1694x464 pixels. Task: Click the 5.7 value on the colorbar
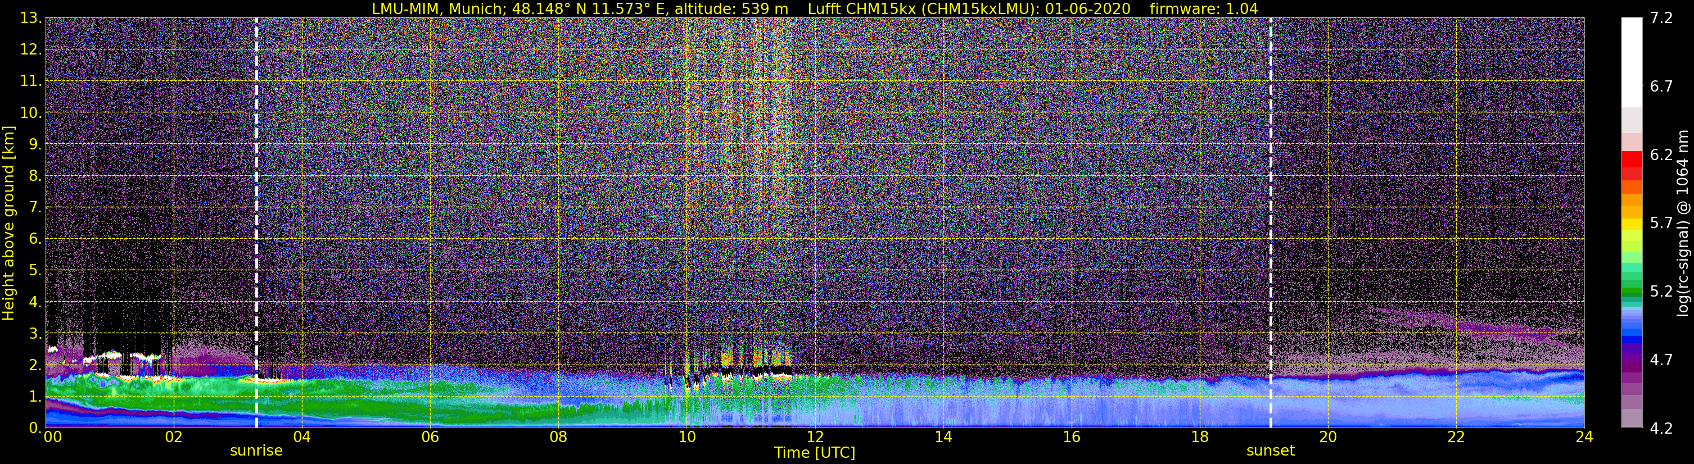pyautogui.click(x=1661, y=223)
